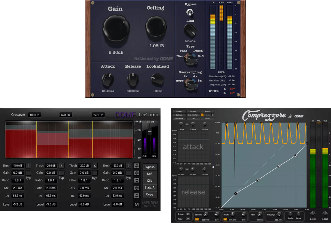Switch to state B in Comprezzore

pyautogui.click(x=213, y=115)
